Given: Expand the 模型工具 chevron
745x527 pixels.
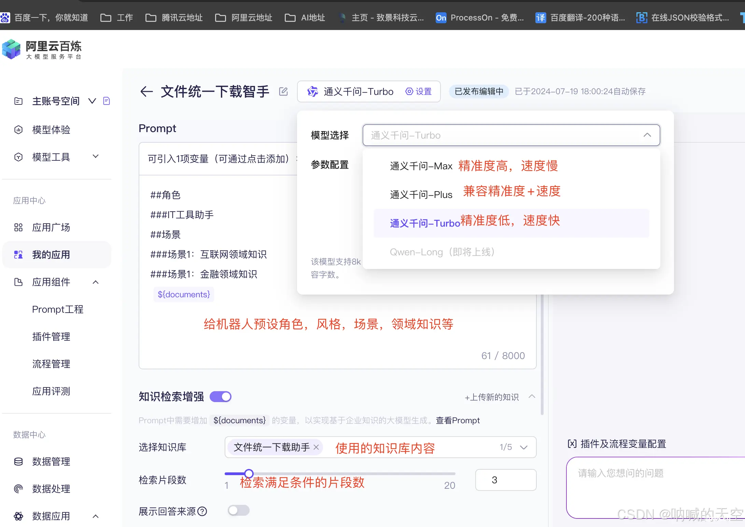Looking at the screenshot, I should pos(96,156).
